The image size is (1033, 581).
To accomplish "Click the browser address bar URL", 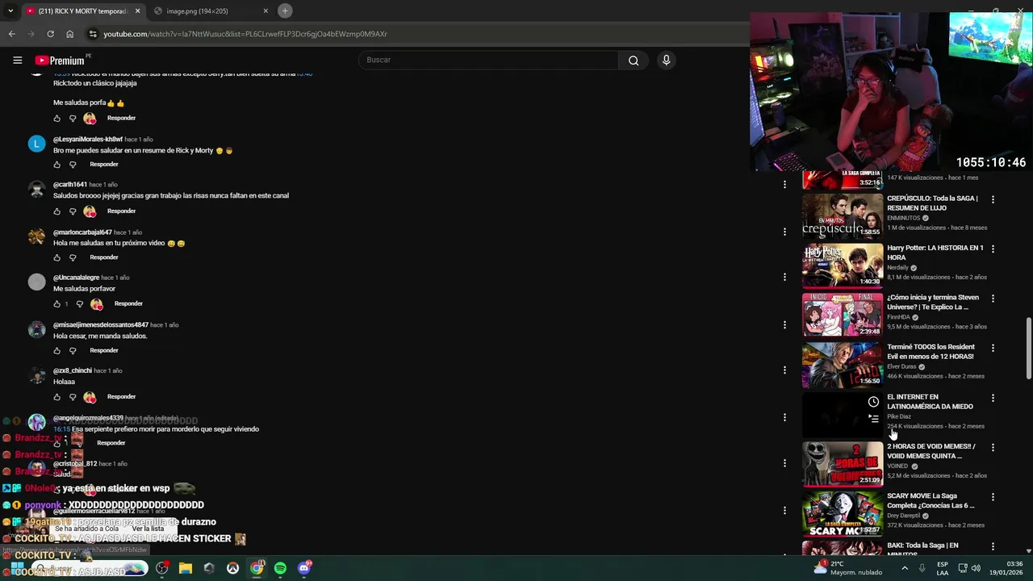I will (245, 34).
